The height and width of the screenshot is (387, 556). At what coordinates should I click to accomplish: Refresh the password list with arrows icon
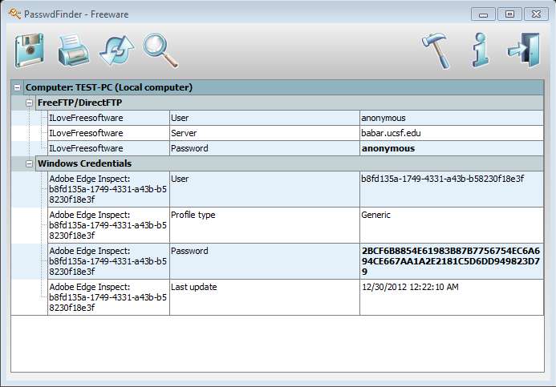(x=117, y=50)
